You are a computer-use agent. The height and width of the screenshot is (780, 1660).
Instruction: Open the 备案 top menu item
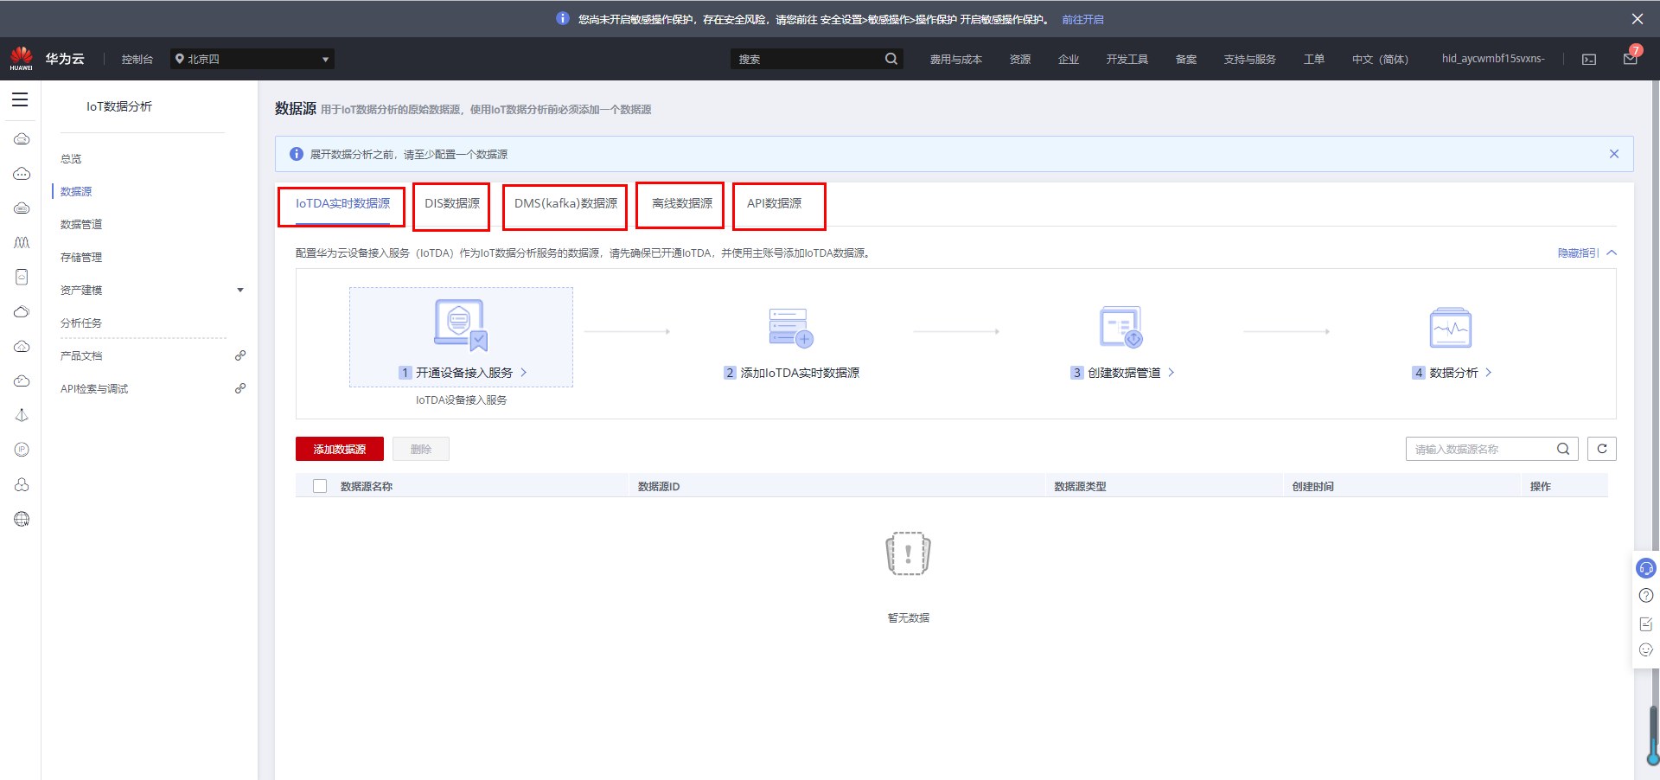point(1186,59)
